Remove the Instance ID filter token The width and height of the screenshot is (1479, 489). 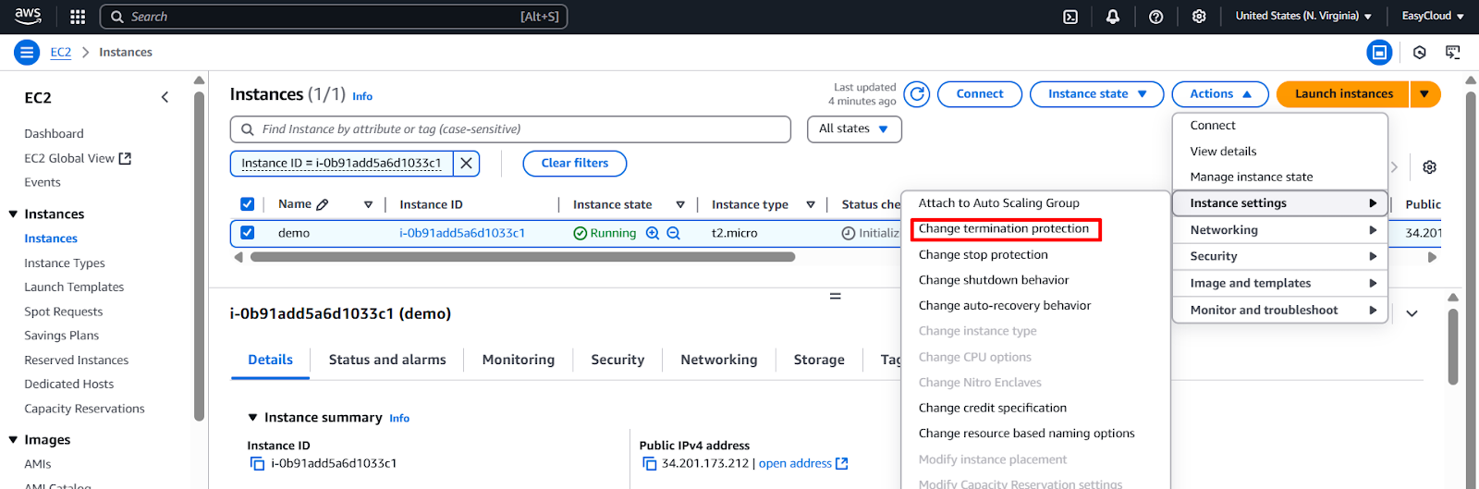(467, 164)
